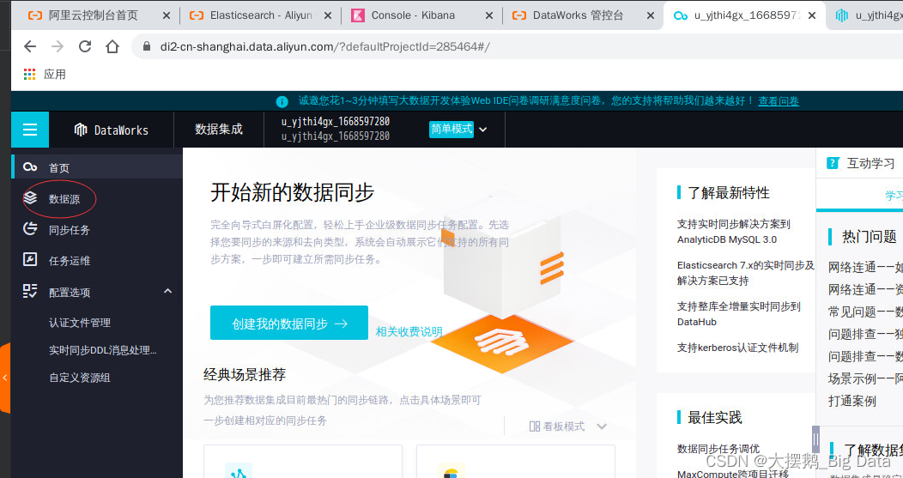The height and width of the screenshot is (478, 903).
Task: Click the address bar lock icon
Action: (x=147, y=46)
